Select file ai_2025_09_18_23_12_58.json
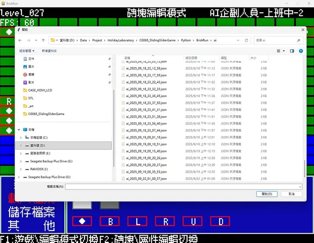The width and height of the screenshot is (314, 243). pyautogui.click(x=146, y=68)
